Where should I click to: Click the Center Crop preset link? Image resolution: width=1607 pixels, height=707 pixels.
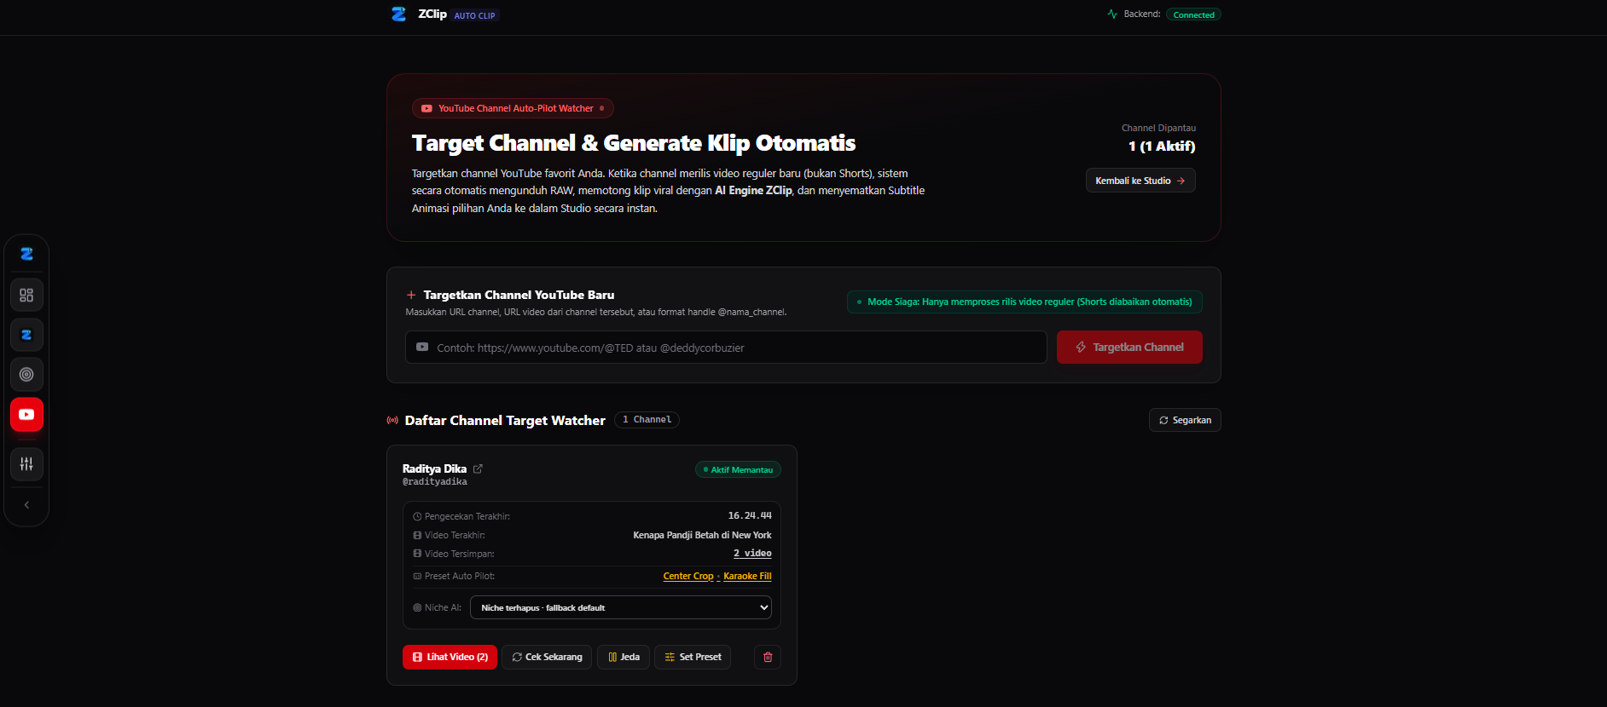click(x=688, y=577)
